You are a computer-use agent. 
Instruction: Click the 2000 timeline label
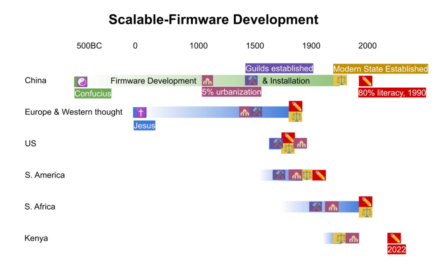click(367, 46)
